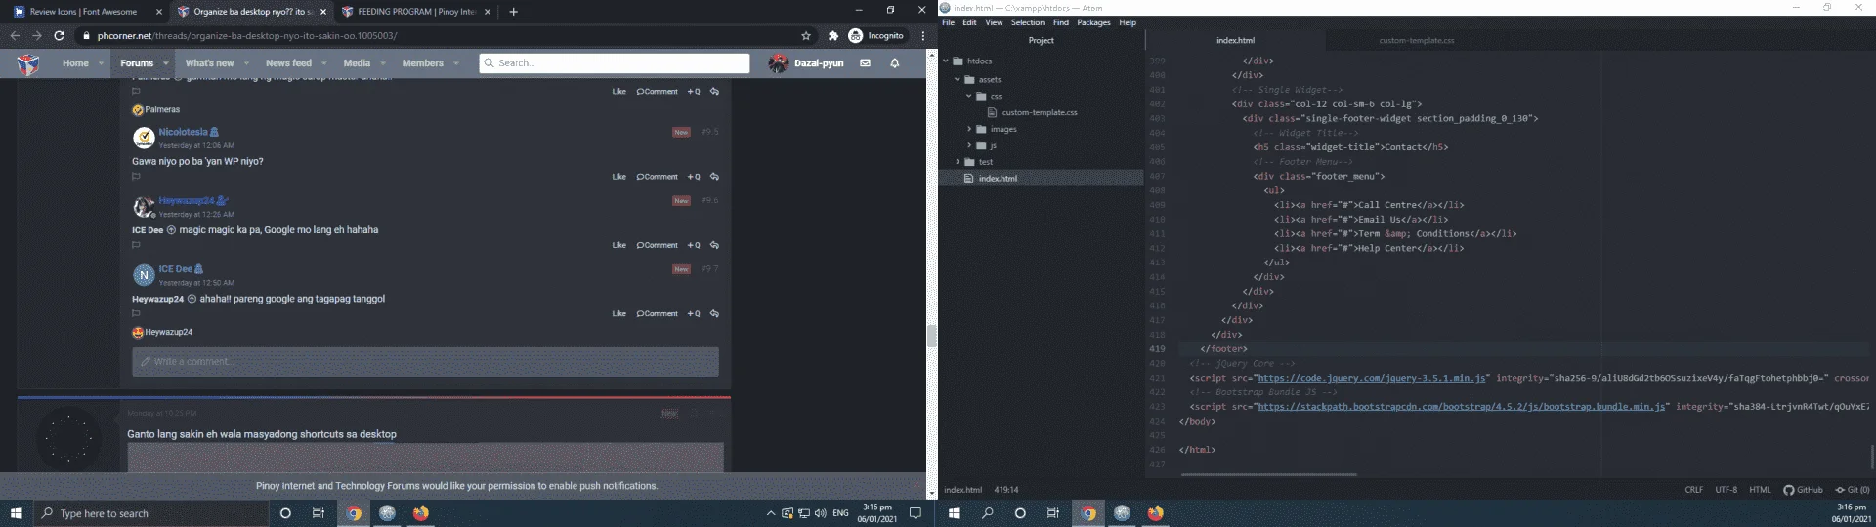The height and width of the screenshot is (527, 1876).
Task: Switch to FEEDING PROGRAM Chrome tab
Action: pyautogui.click(x=414, y=12)
